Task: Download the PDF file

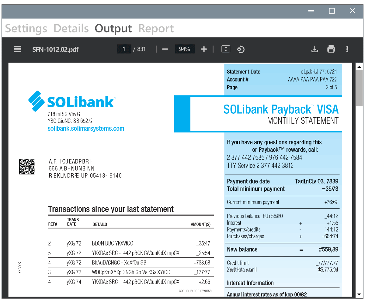Action: 315,49
